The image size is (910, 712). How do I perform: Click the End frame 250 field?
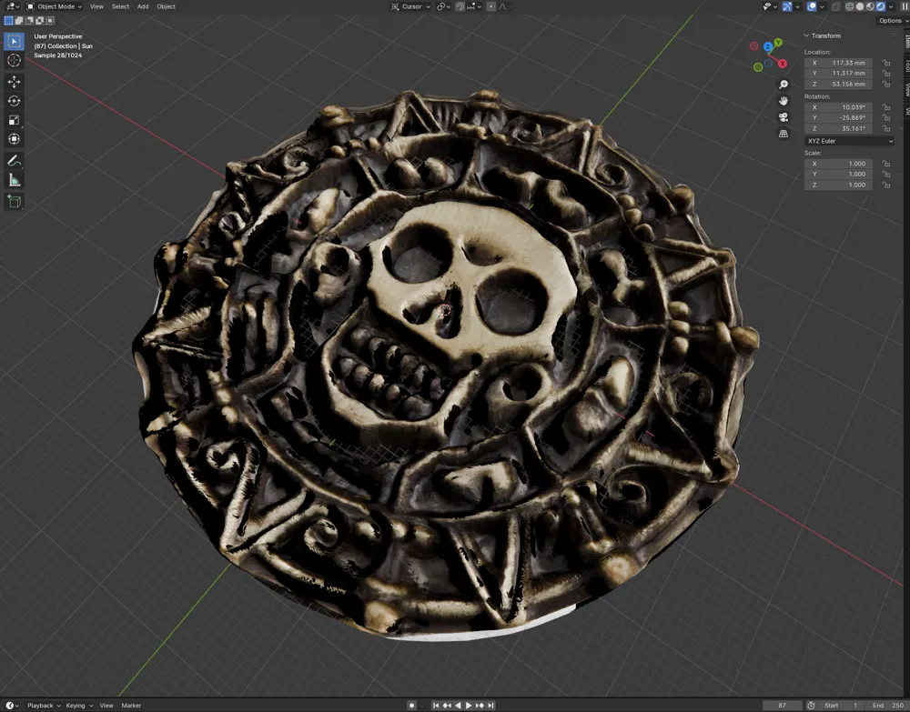[x=887, y=705]
